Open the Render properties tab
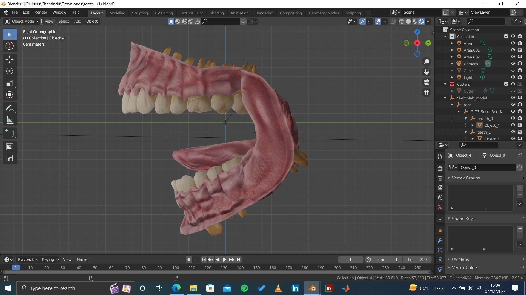Screen dimensions: 526x295 coord(440,168)
